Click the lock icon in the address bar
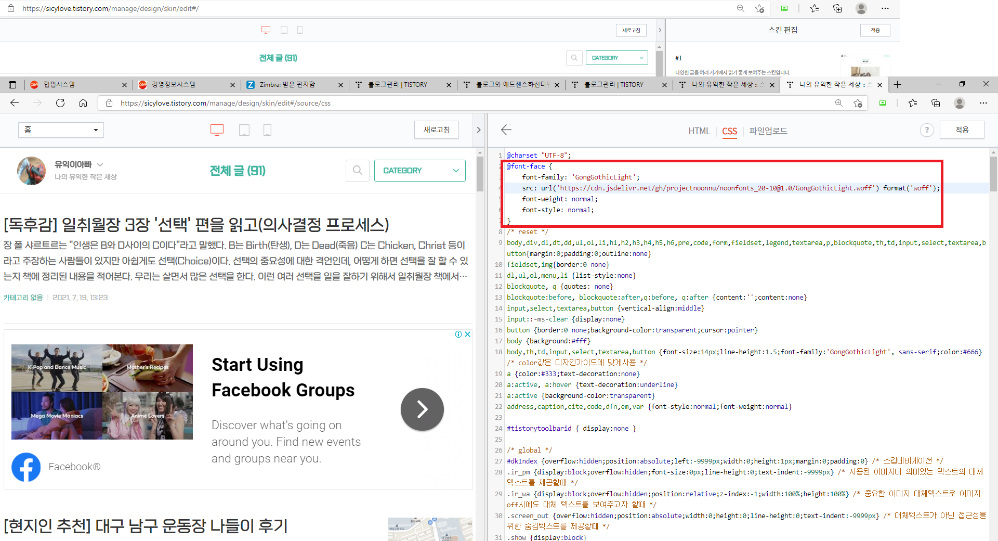 tap(109, 103)
